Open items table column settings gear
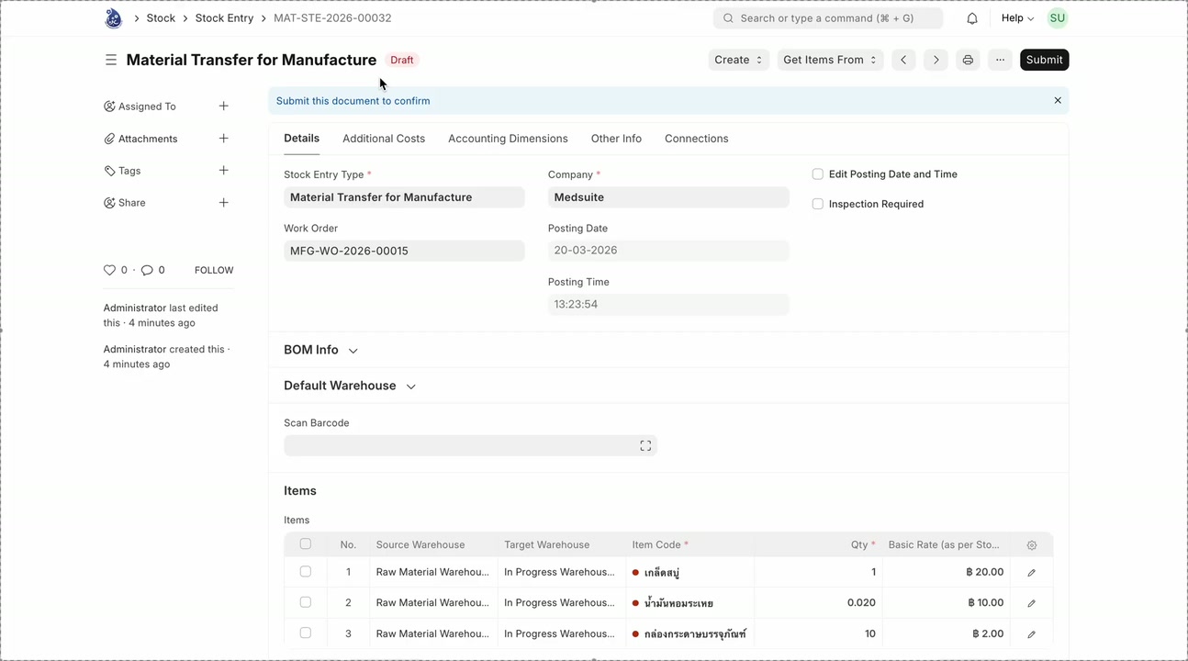The height and width of the screenshot is (661, 1188). click(1032, 544)
